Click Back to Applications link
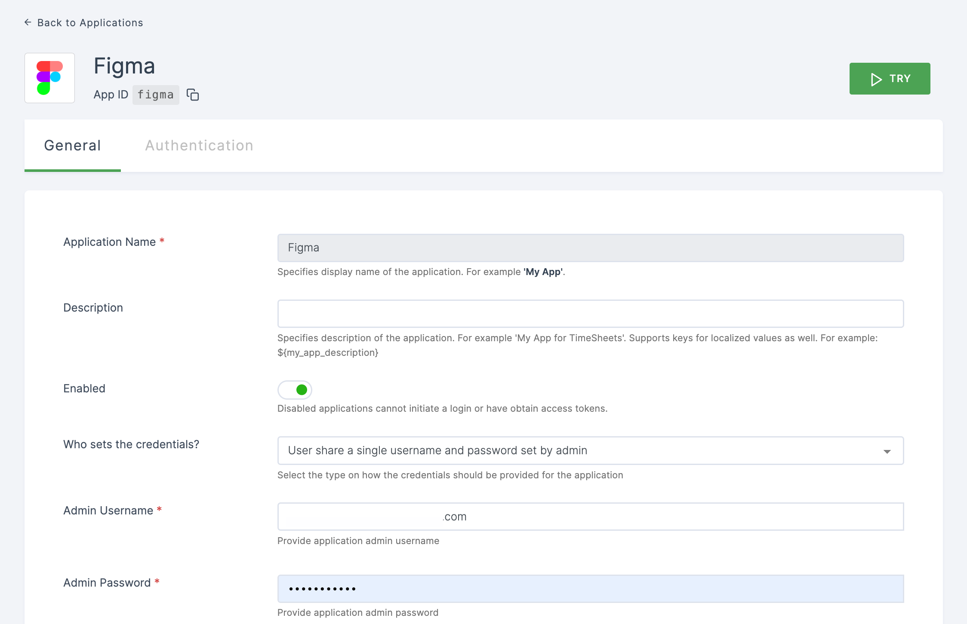The image size is (967, 624). pos(83,23)
